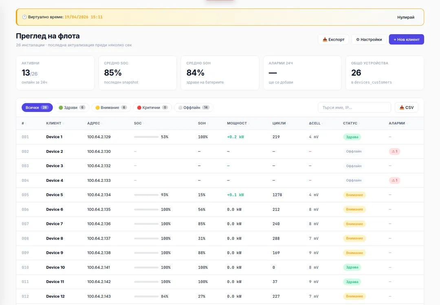Click the SOC progress bar for Device 5
Viewport: 440px width, 305px height.
[146, 195]
